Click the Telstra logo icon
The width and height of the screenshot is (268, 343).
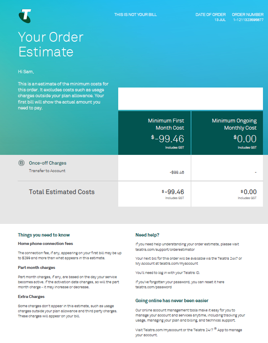[25, 16]
